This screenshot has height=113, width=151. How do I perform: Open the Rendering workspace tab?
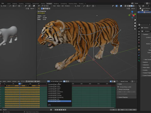tap(56, 4)
